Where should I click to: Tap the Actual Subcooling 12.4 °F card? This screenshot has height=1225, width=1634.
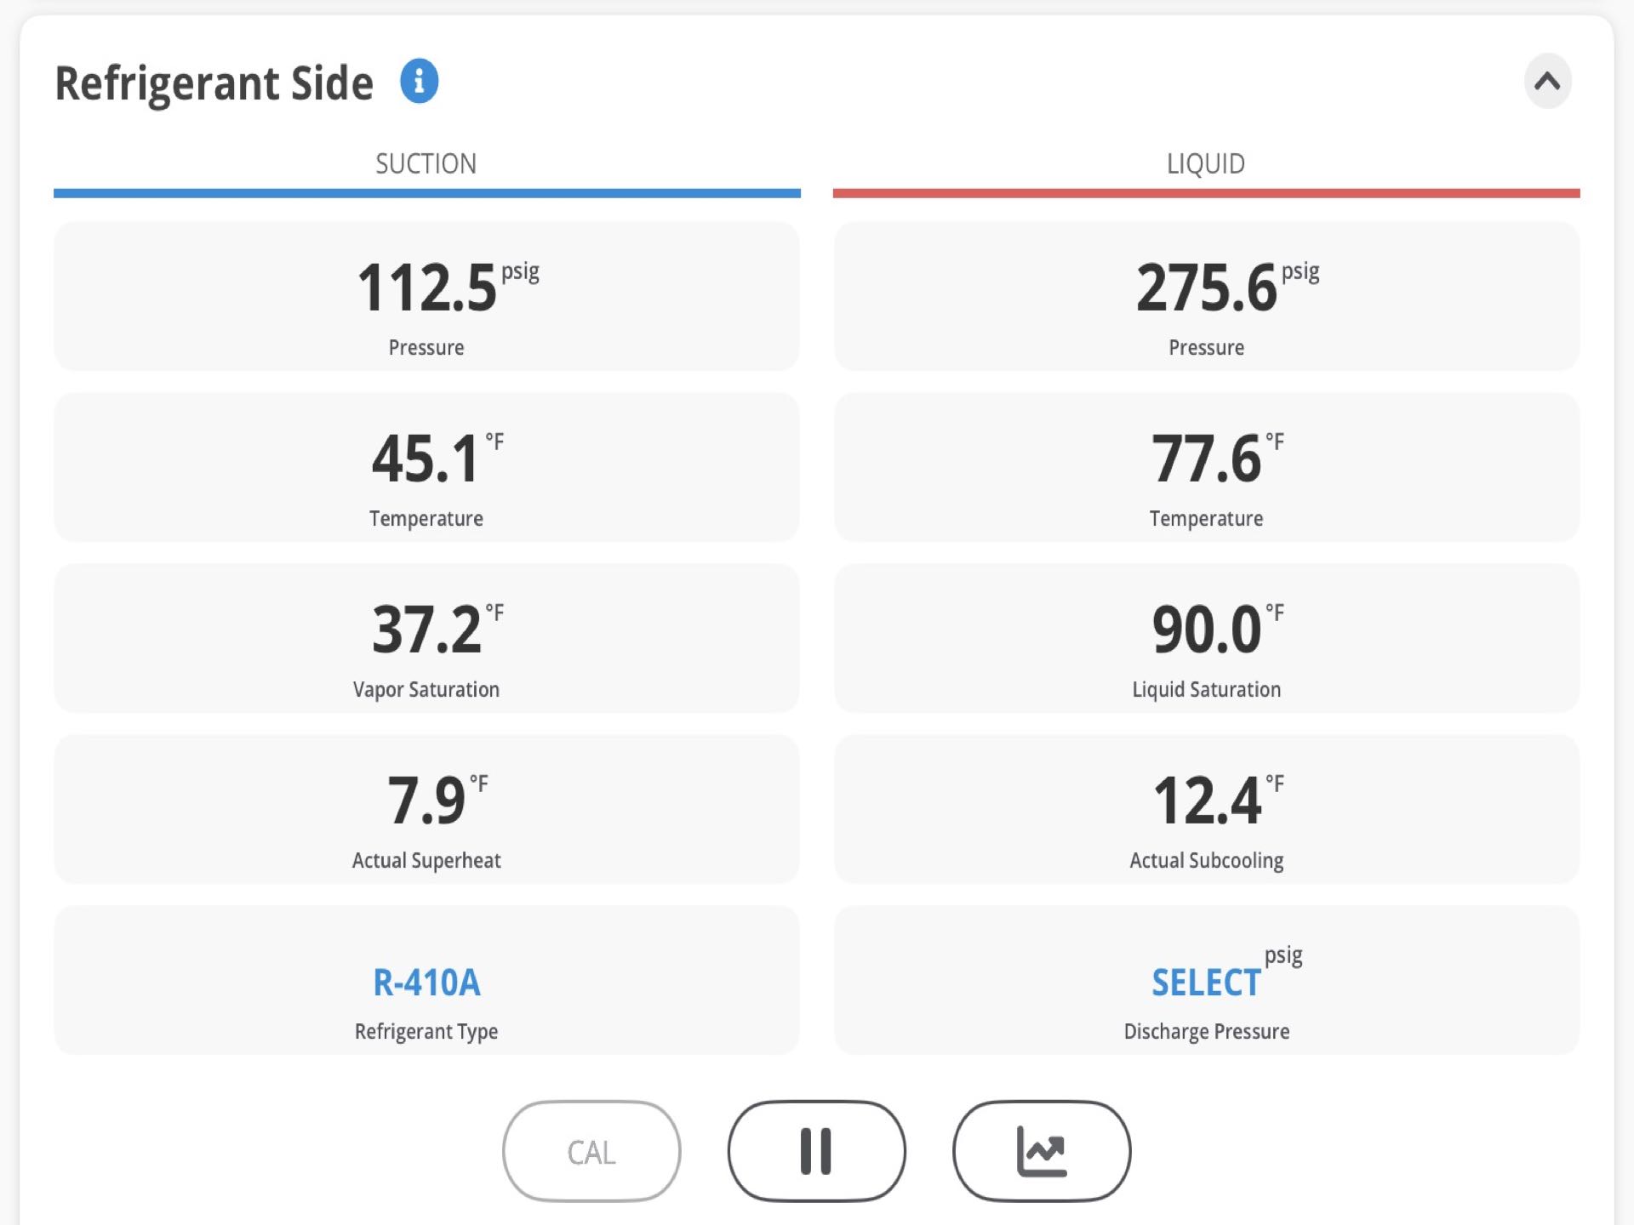[1206, 809]
